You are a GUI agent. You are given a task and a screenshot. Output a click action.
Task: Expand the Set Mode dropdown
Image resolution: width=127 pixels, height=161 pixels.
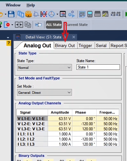point(44,93)
